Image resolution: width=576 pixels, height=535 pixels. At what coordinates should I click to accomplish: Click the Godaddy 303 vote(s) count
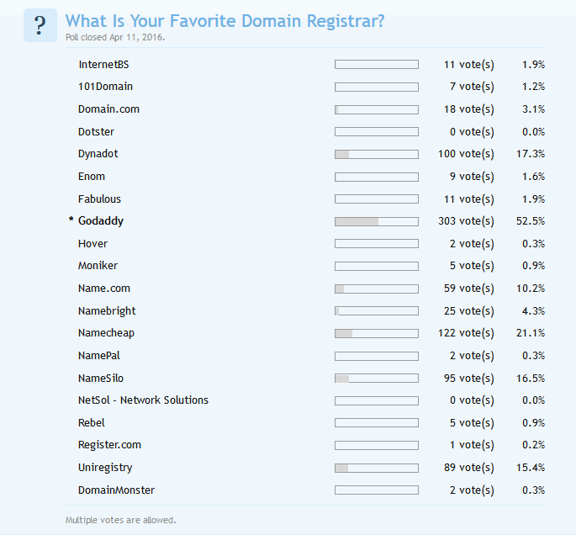pos(466,221)
